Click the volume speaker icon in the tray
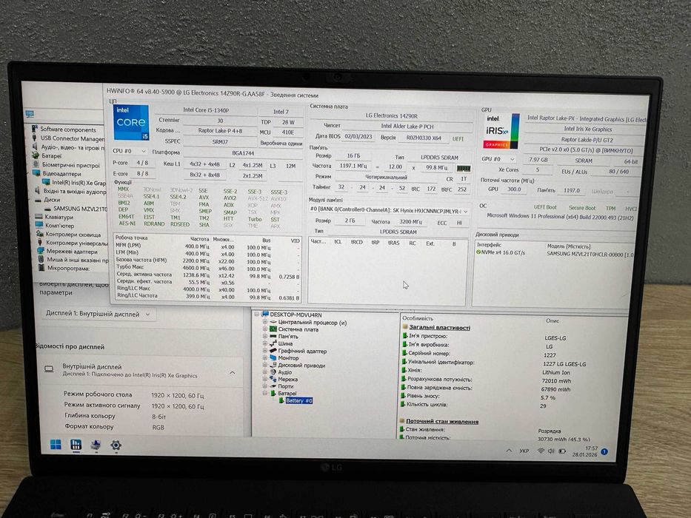691x518 pixels. coord(551,451)
